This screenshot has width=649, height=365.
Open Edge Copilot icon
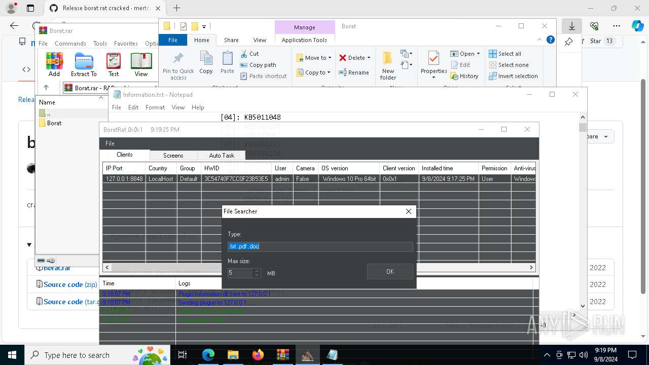click(x=637, y=25)
